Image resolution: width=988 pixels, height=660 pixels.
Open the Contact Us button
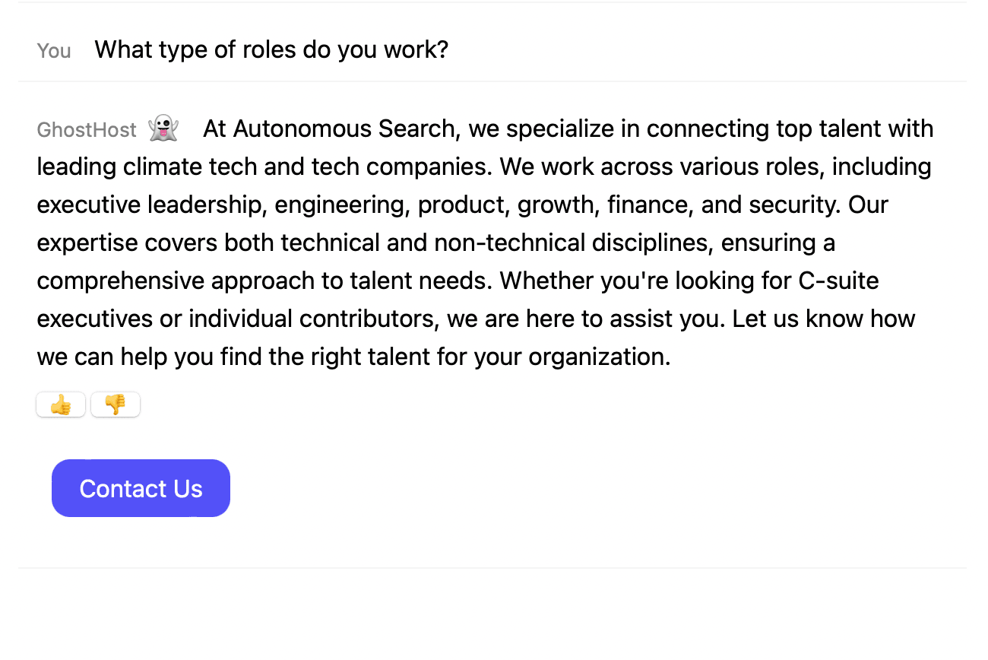pos(141,488)
